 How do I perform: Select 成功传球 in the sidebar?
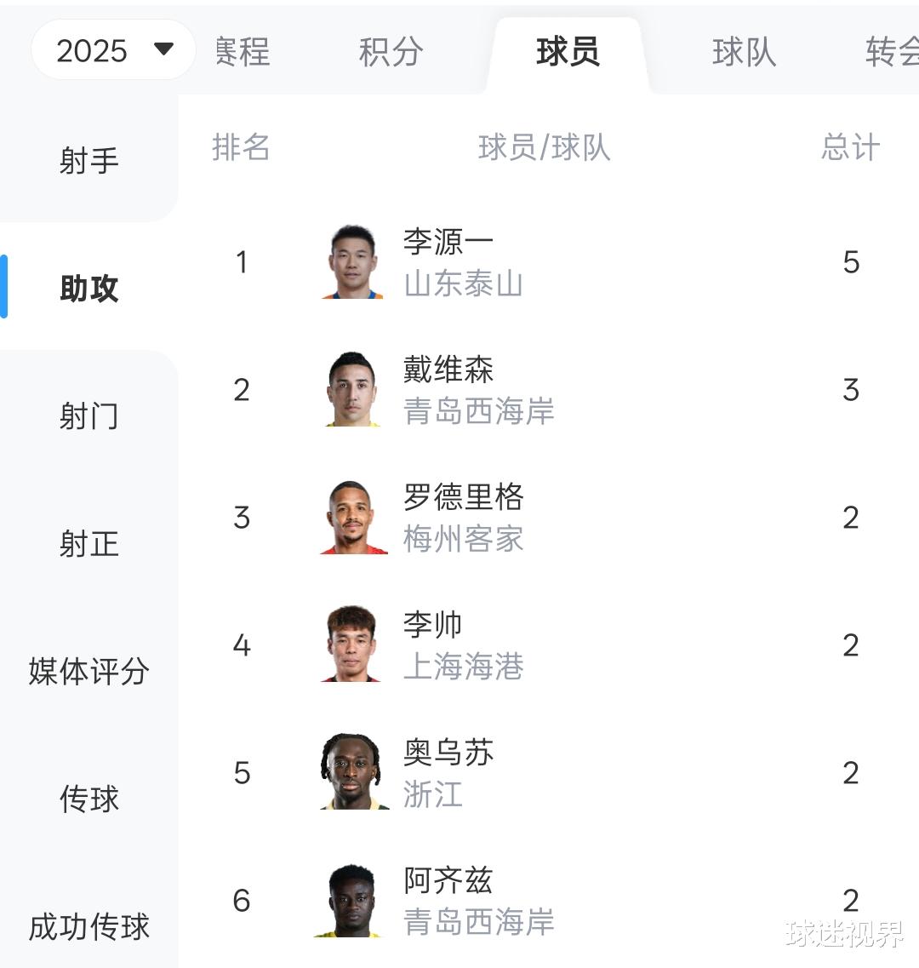(88, 926)
